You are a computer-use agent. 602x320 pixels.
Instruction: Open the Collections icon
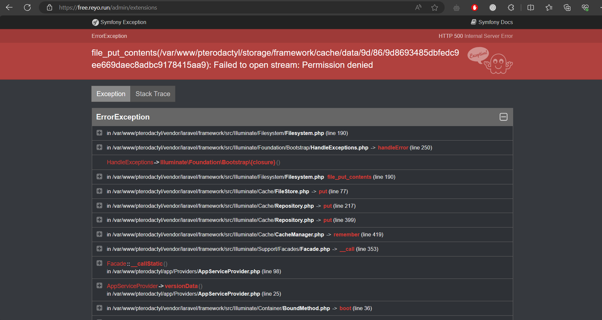pos(567,7)
